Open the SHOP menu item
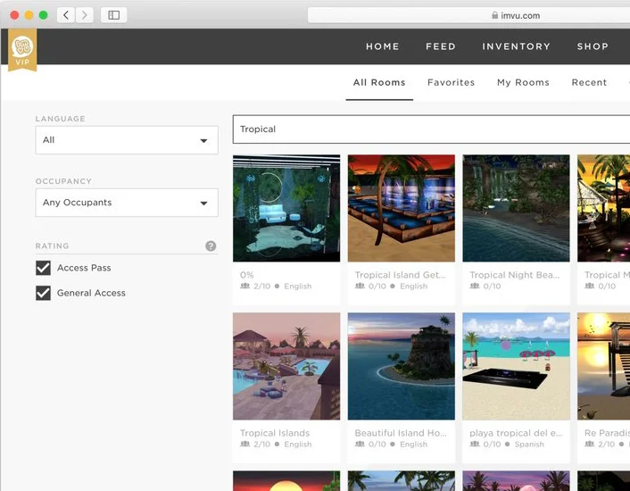Image resolution: width=630 pixels, height=491 pixels. coord(593,46)
